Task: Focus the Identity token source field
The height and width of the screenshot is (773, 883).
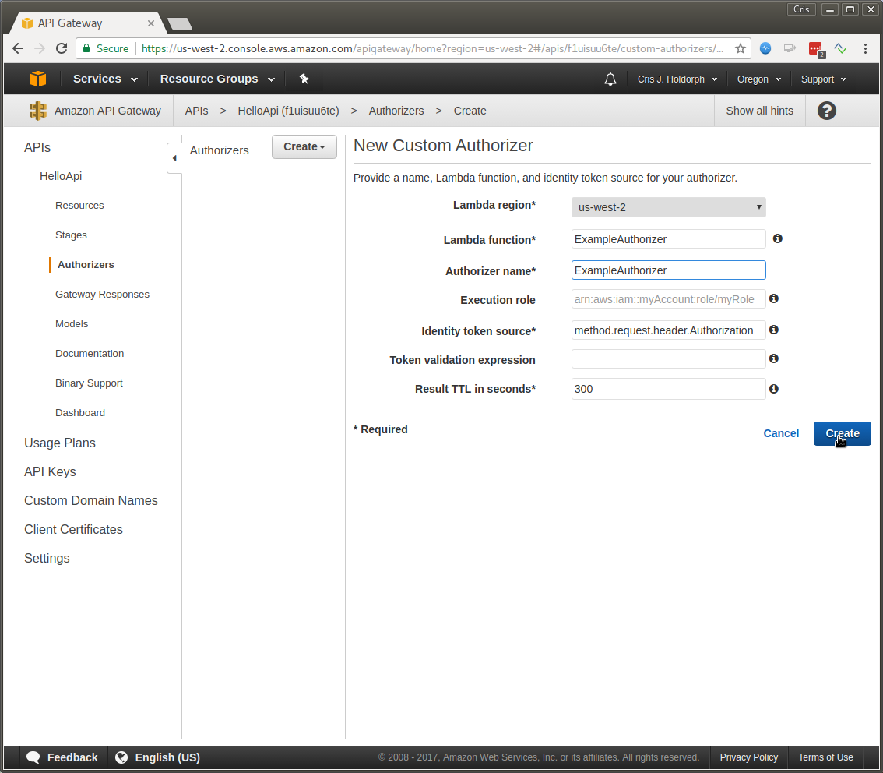Action: (x=668, y=330)
